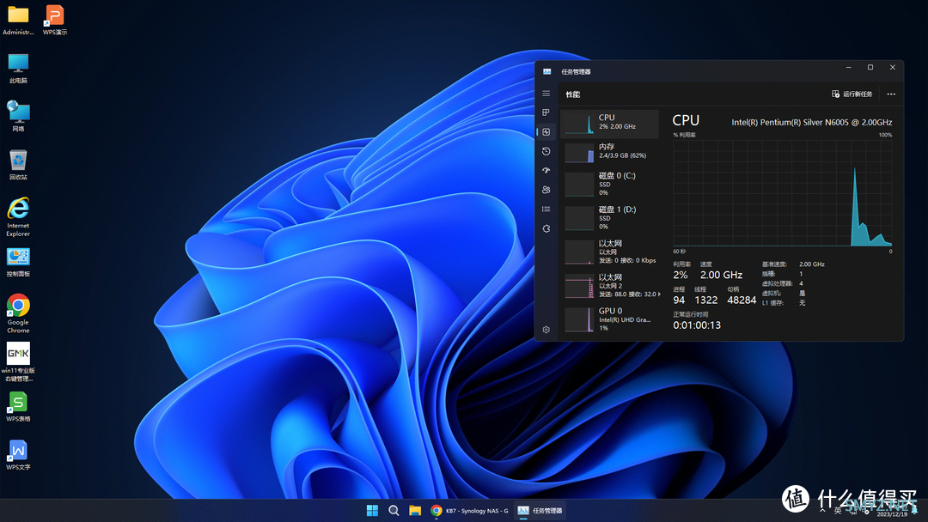The image size is (928, 522).
Task: Open Details page in Task Manager sidebar
Action: tap(546, 209)
